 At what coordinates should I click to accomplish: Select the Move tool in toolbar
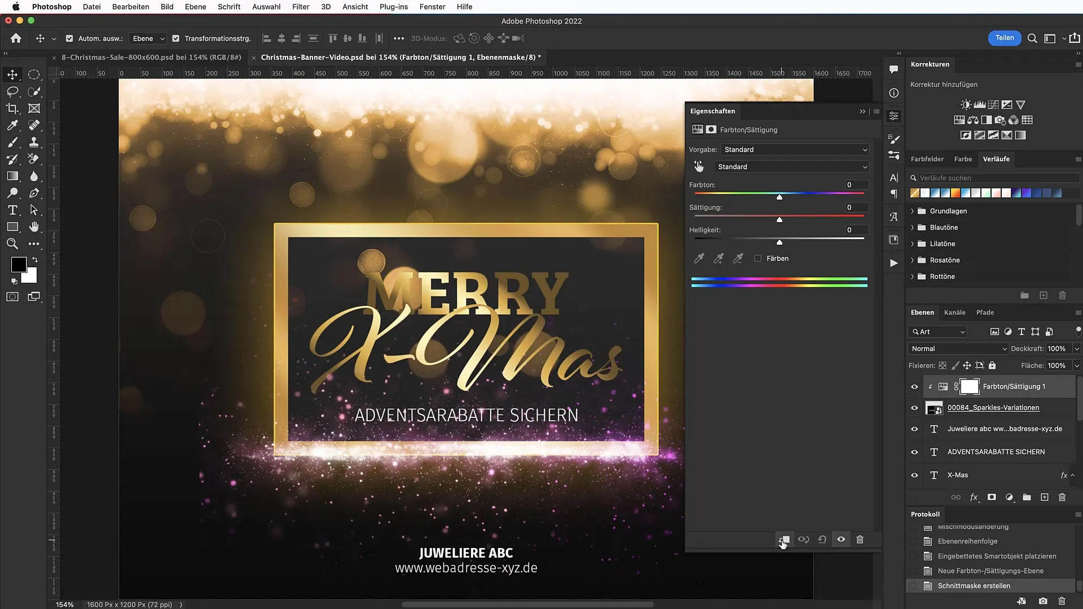coord(12,74)
